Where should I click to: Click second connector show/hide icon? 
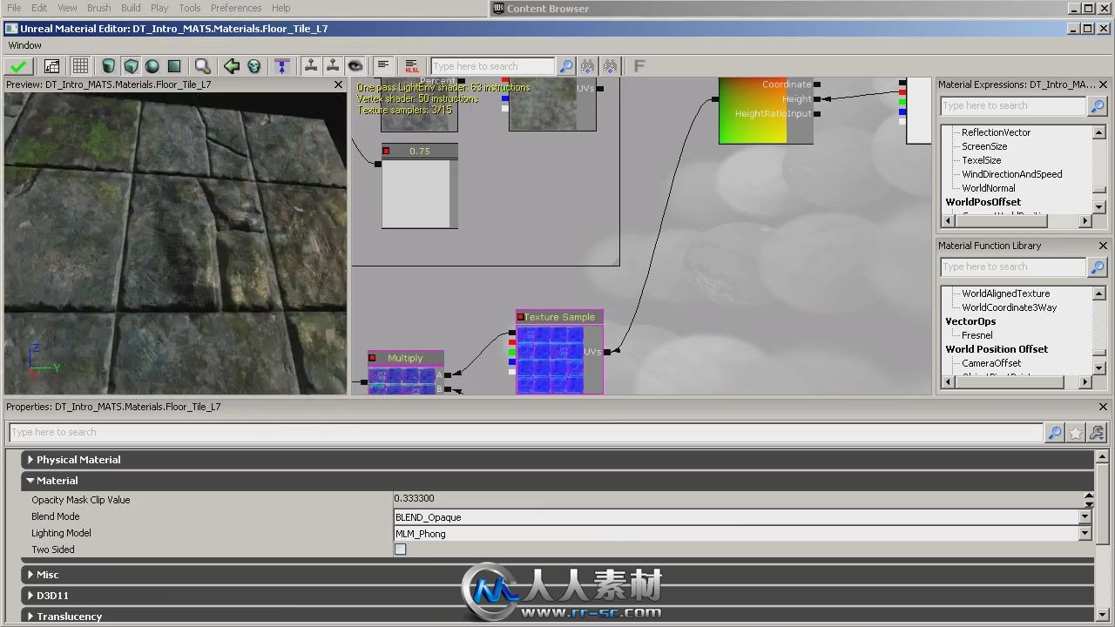coord(332,66)
